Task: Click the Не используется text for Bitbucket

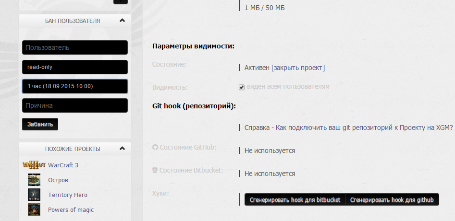Action: click(270, 174)
